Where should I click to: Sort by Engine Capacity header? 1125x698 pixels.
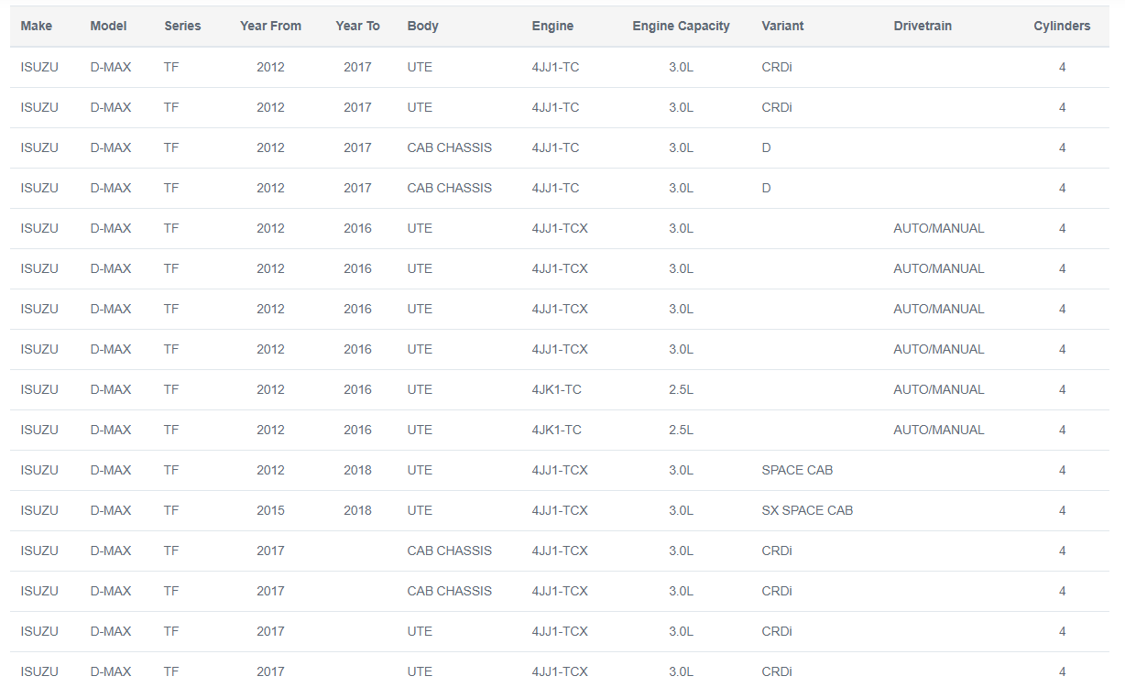coord(681,26)
